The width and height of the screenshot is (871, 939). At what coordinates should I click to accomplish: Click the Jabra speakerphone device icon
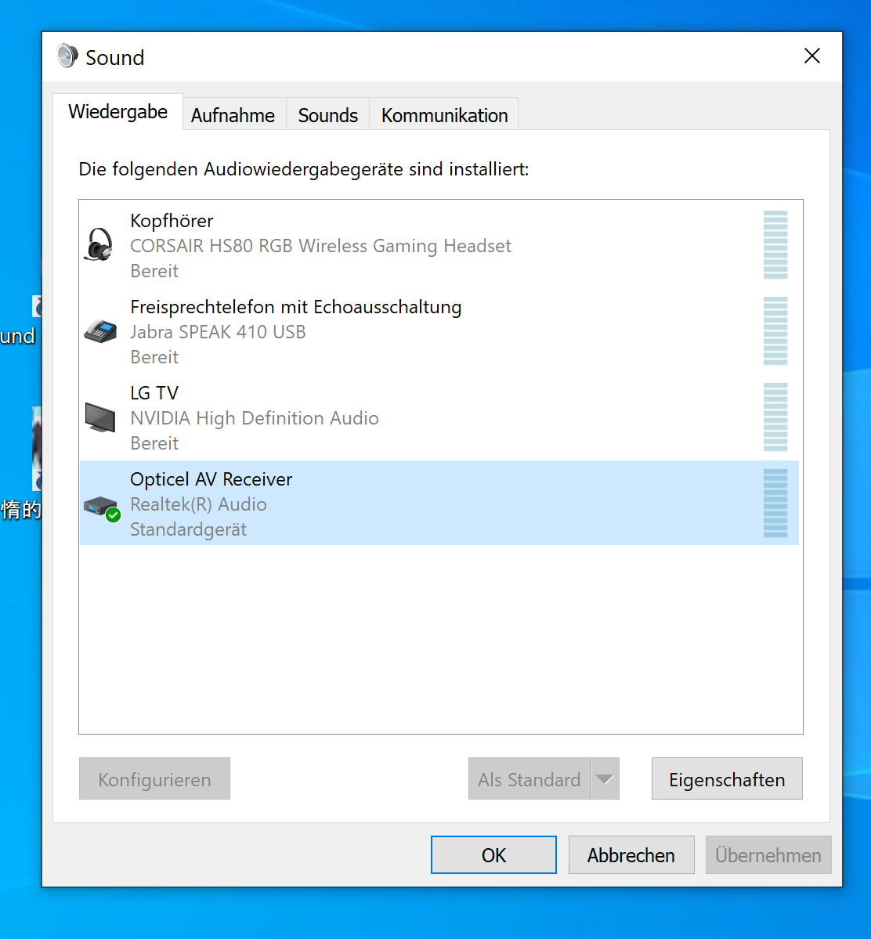[100, 330]
